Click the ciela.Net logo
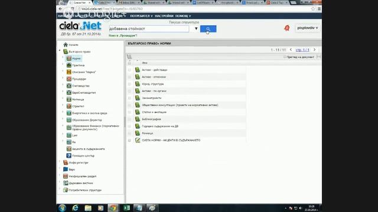378x212 pixels. 80,26
